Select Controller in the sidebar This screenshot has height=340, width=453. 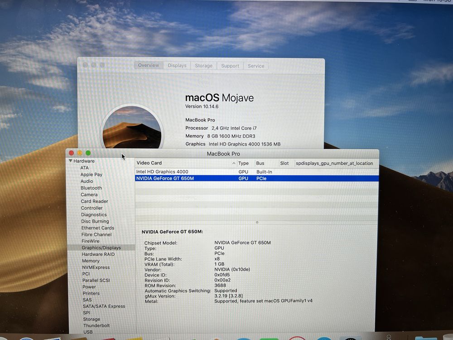(x=92, y=208)
